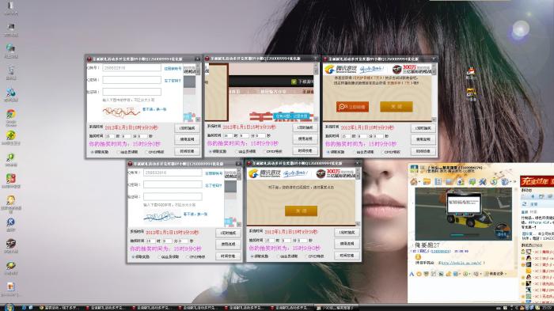Click the home icon in QQ chat toolbar
Image resolution: width=554 pixels, height=311 pixels.
click(x=414, y=182)
